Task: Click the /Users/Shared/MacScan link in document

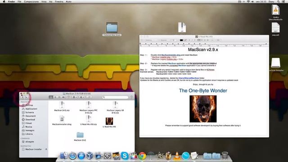Action: [x=189, y=78]
